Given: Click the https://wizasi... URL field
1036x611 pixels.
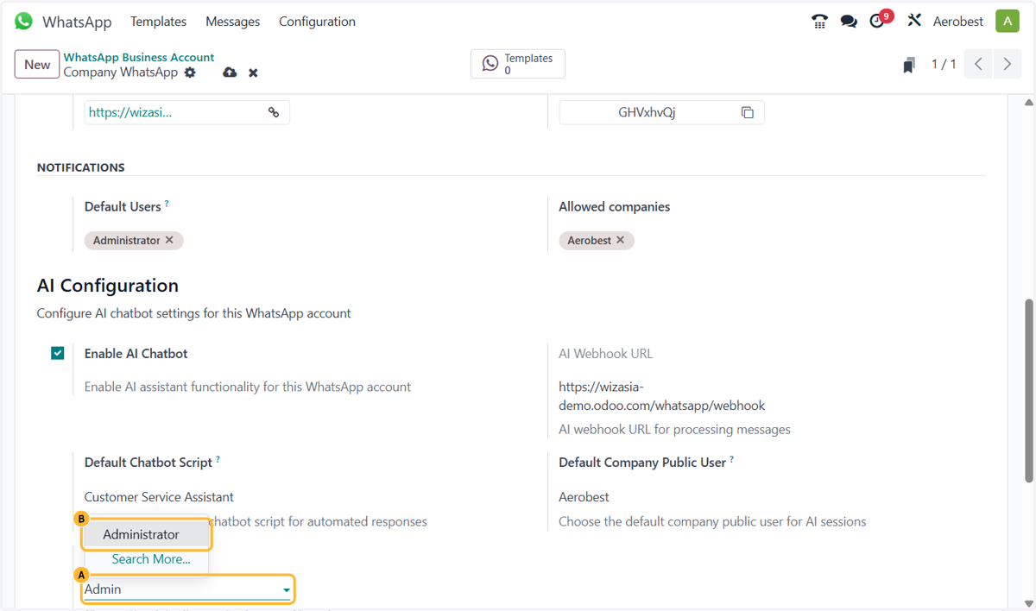Looking at the screenshot, I should pos(186,112).
